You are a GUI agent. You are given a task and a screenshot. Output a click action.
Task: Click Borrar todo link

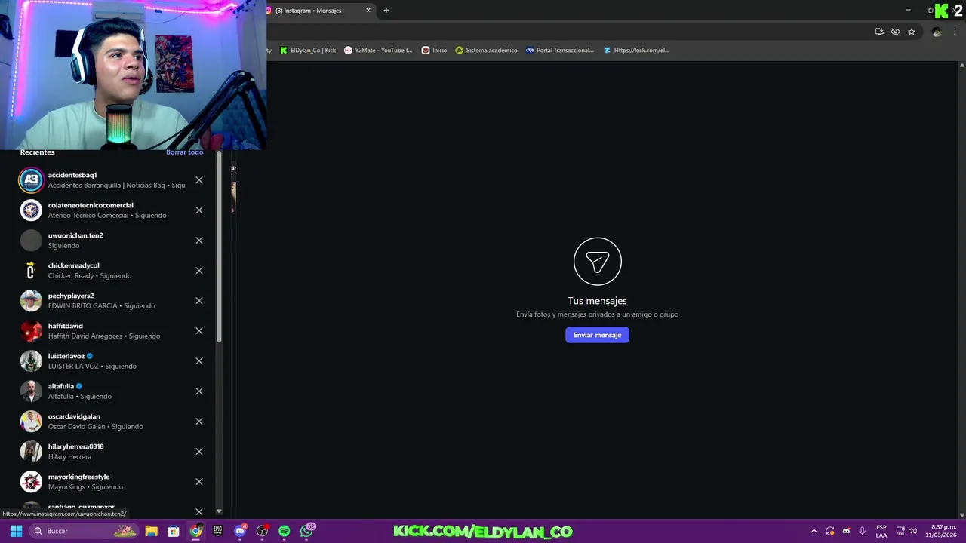click(185, 152)
